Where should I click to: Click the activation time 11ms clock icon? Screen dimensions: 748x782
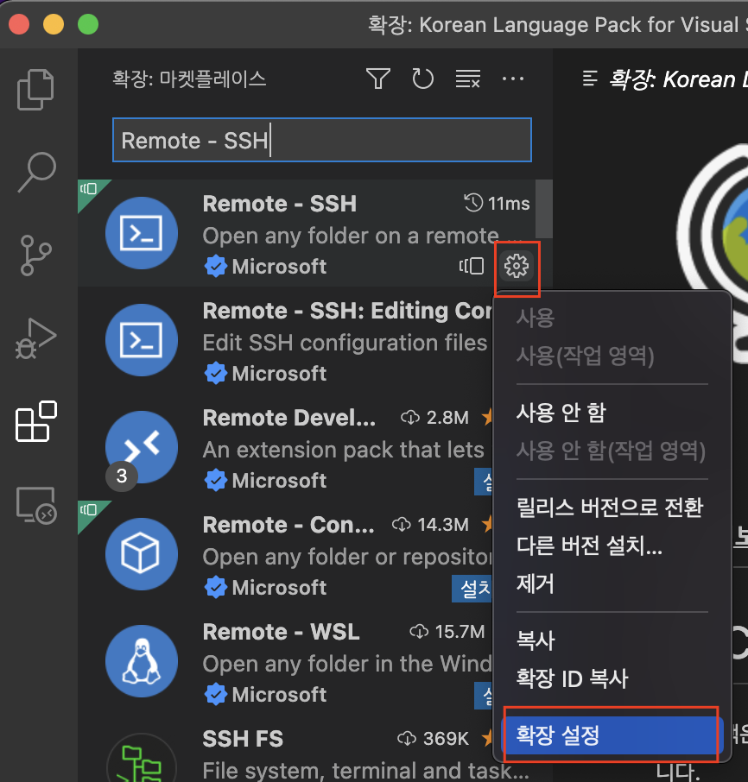[473, 203]
